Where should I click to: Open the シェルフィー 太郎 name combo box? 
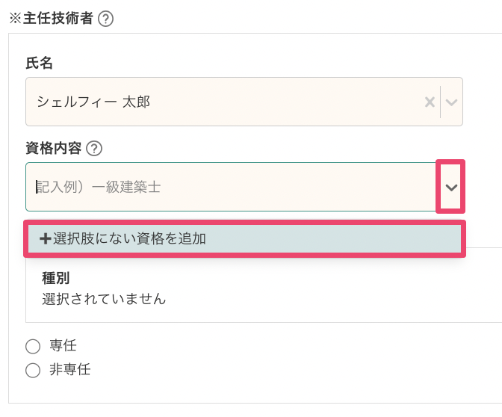click(224, 102)
